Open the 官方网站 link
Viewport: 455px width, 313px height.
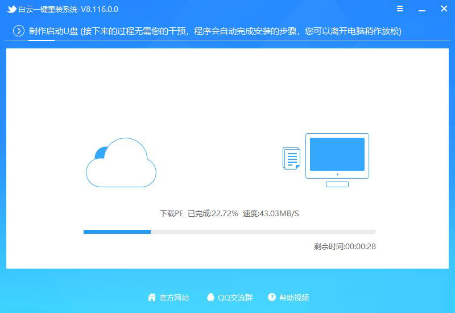(174, 298)
